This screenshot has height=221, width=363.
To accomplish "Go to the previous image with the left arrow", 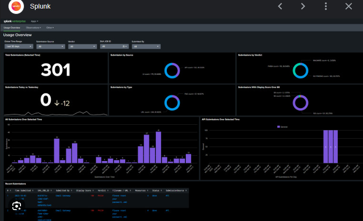I will 280,6.
